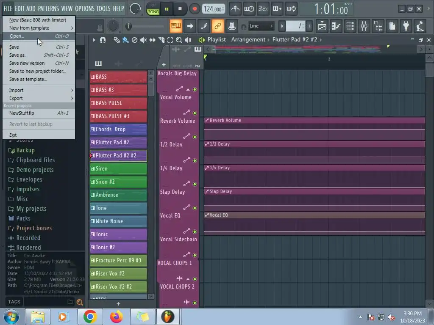Choose Save as... in File menu
Image resolution: width=434 pixels, height=325 pixels.
(x=39, y=55)
